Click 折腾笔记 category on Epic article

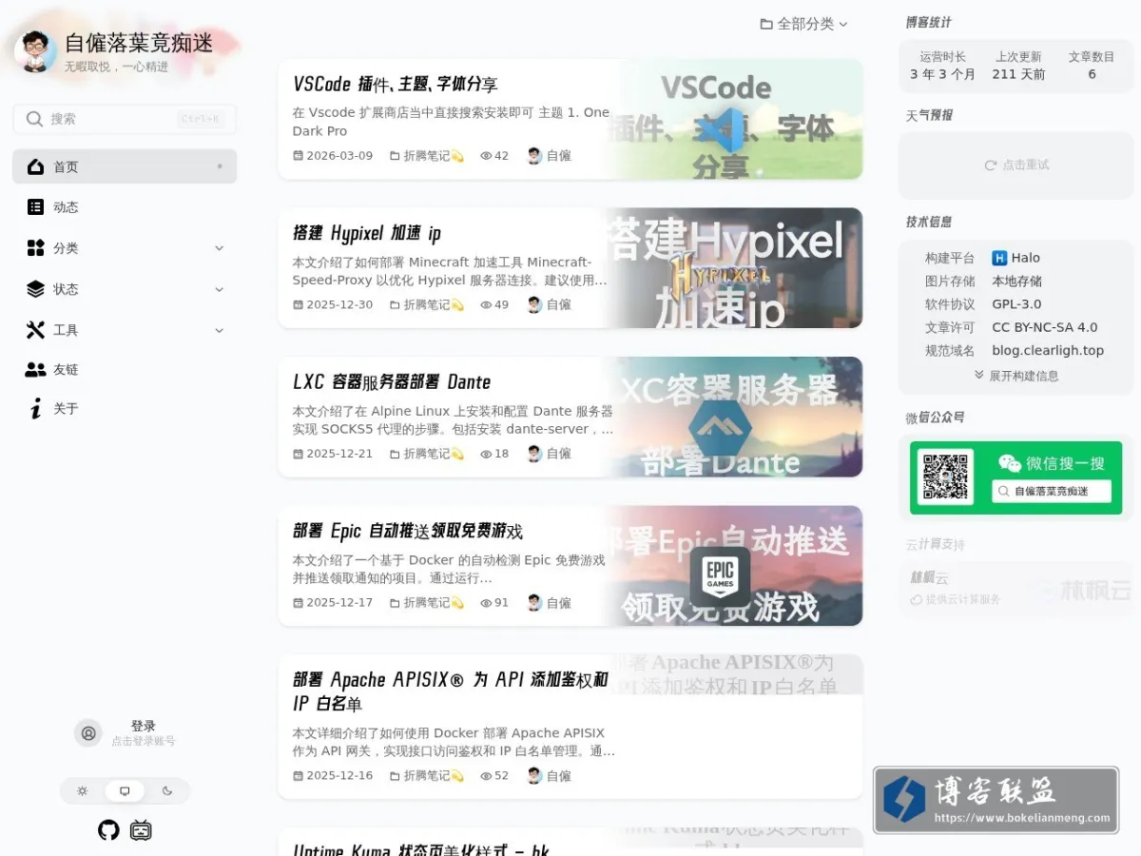point(427,603)
